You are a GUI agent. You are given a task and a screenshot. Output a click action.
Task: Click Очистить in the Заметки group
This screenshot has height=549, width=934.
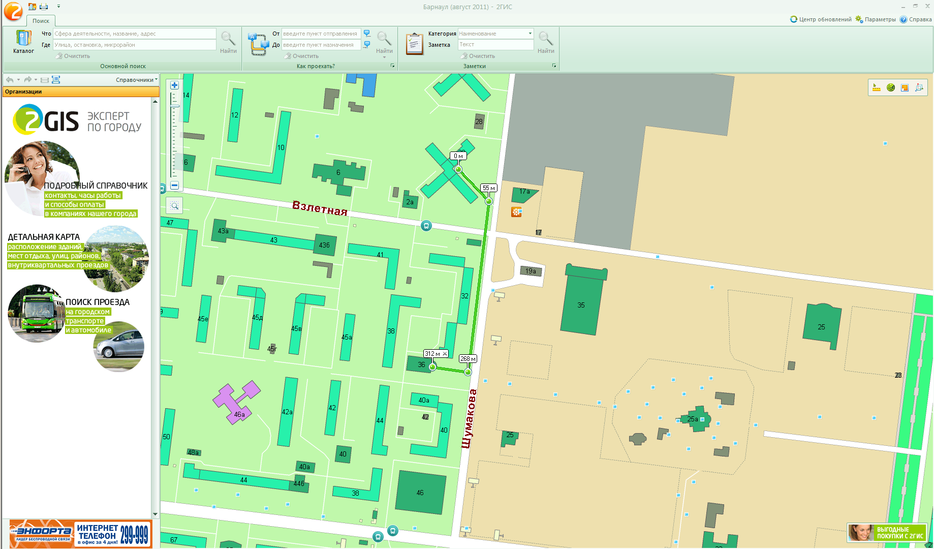479,56
